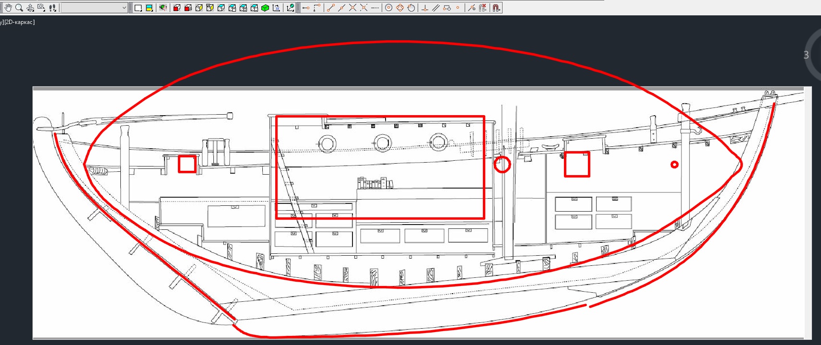The image size is (821, 345).
Task: Select Parallel snap double-line icon
Action: [435, 8]
